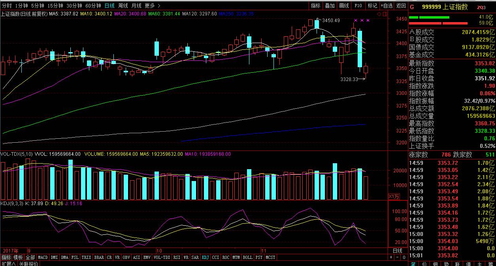This screenshot has height=266, width=496.
Task: Select the 分时 intraday view
Action: pyautogui.click(x=7, y=6)
